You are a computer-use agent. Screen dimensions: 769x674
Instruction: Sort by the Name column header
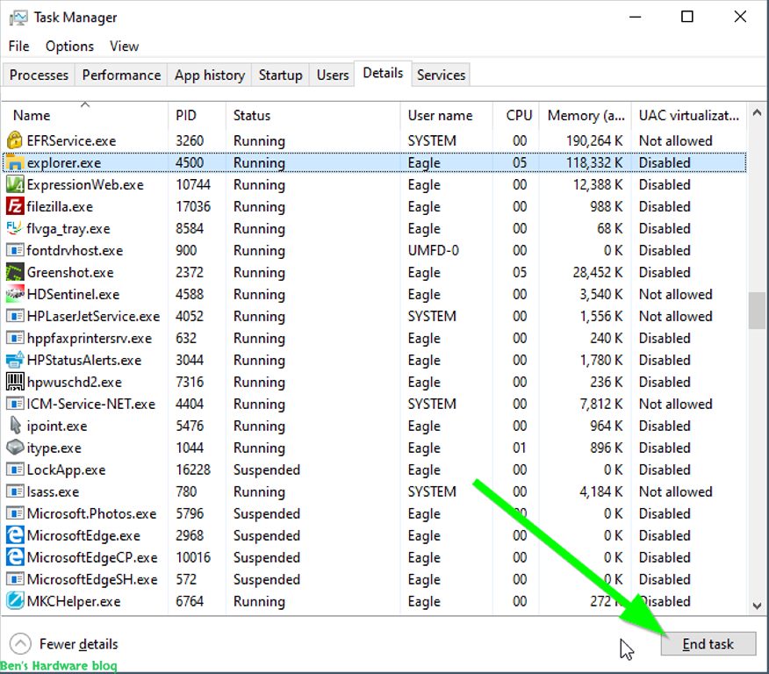point(85,115)
